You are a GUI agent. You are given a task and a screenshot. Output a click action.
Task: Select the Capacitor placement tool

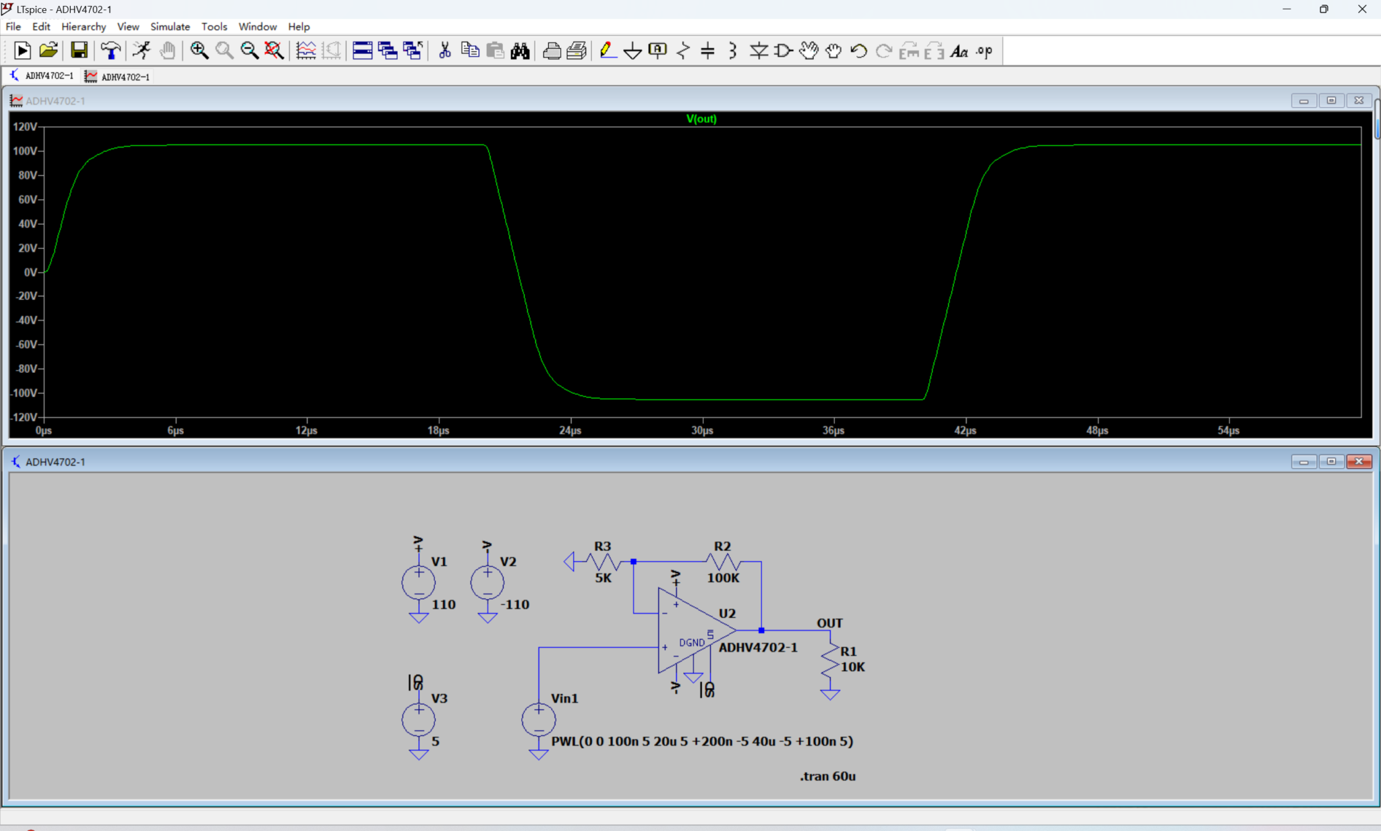tap(707, 51)
